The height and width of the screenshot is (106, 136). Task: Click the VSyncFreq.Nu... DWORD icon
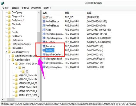[x=44, y=67]
